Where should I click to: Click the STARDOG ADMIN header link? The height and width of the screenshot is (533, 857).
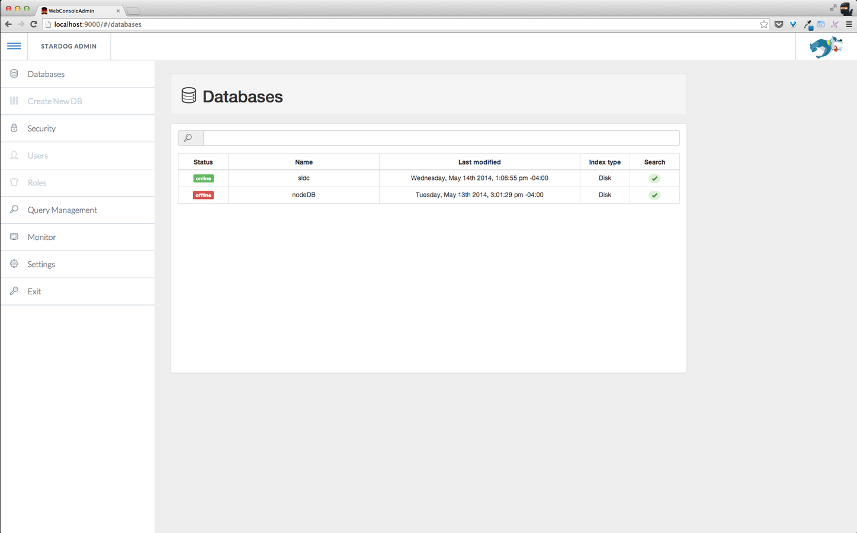click(69, 46)
